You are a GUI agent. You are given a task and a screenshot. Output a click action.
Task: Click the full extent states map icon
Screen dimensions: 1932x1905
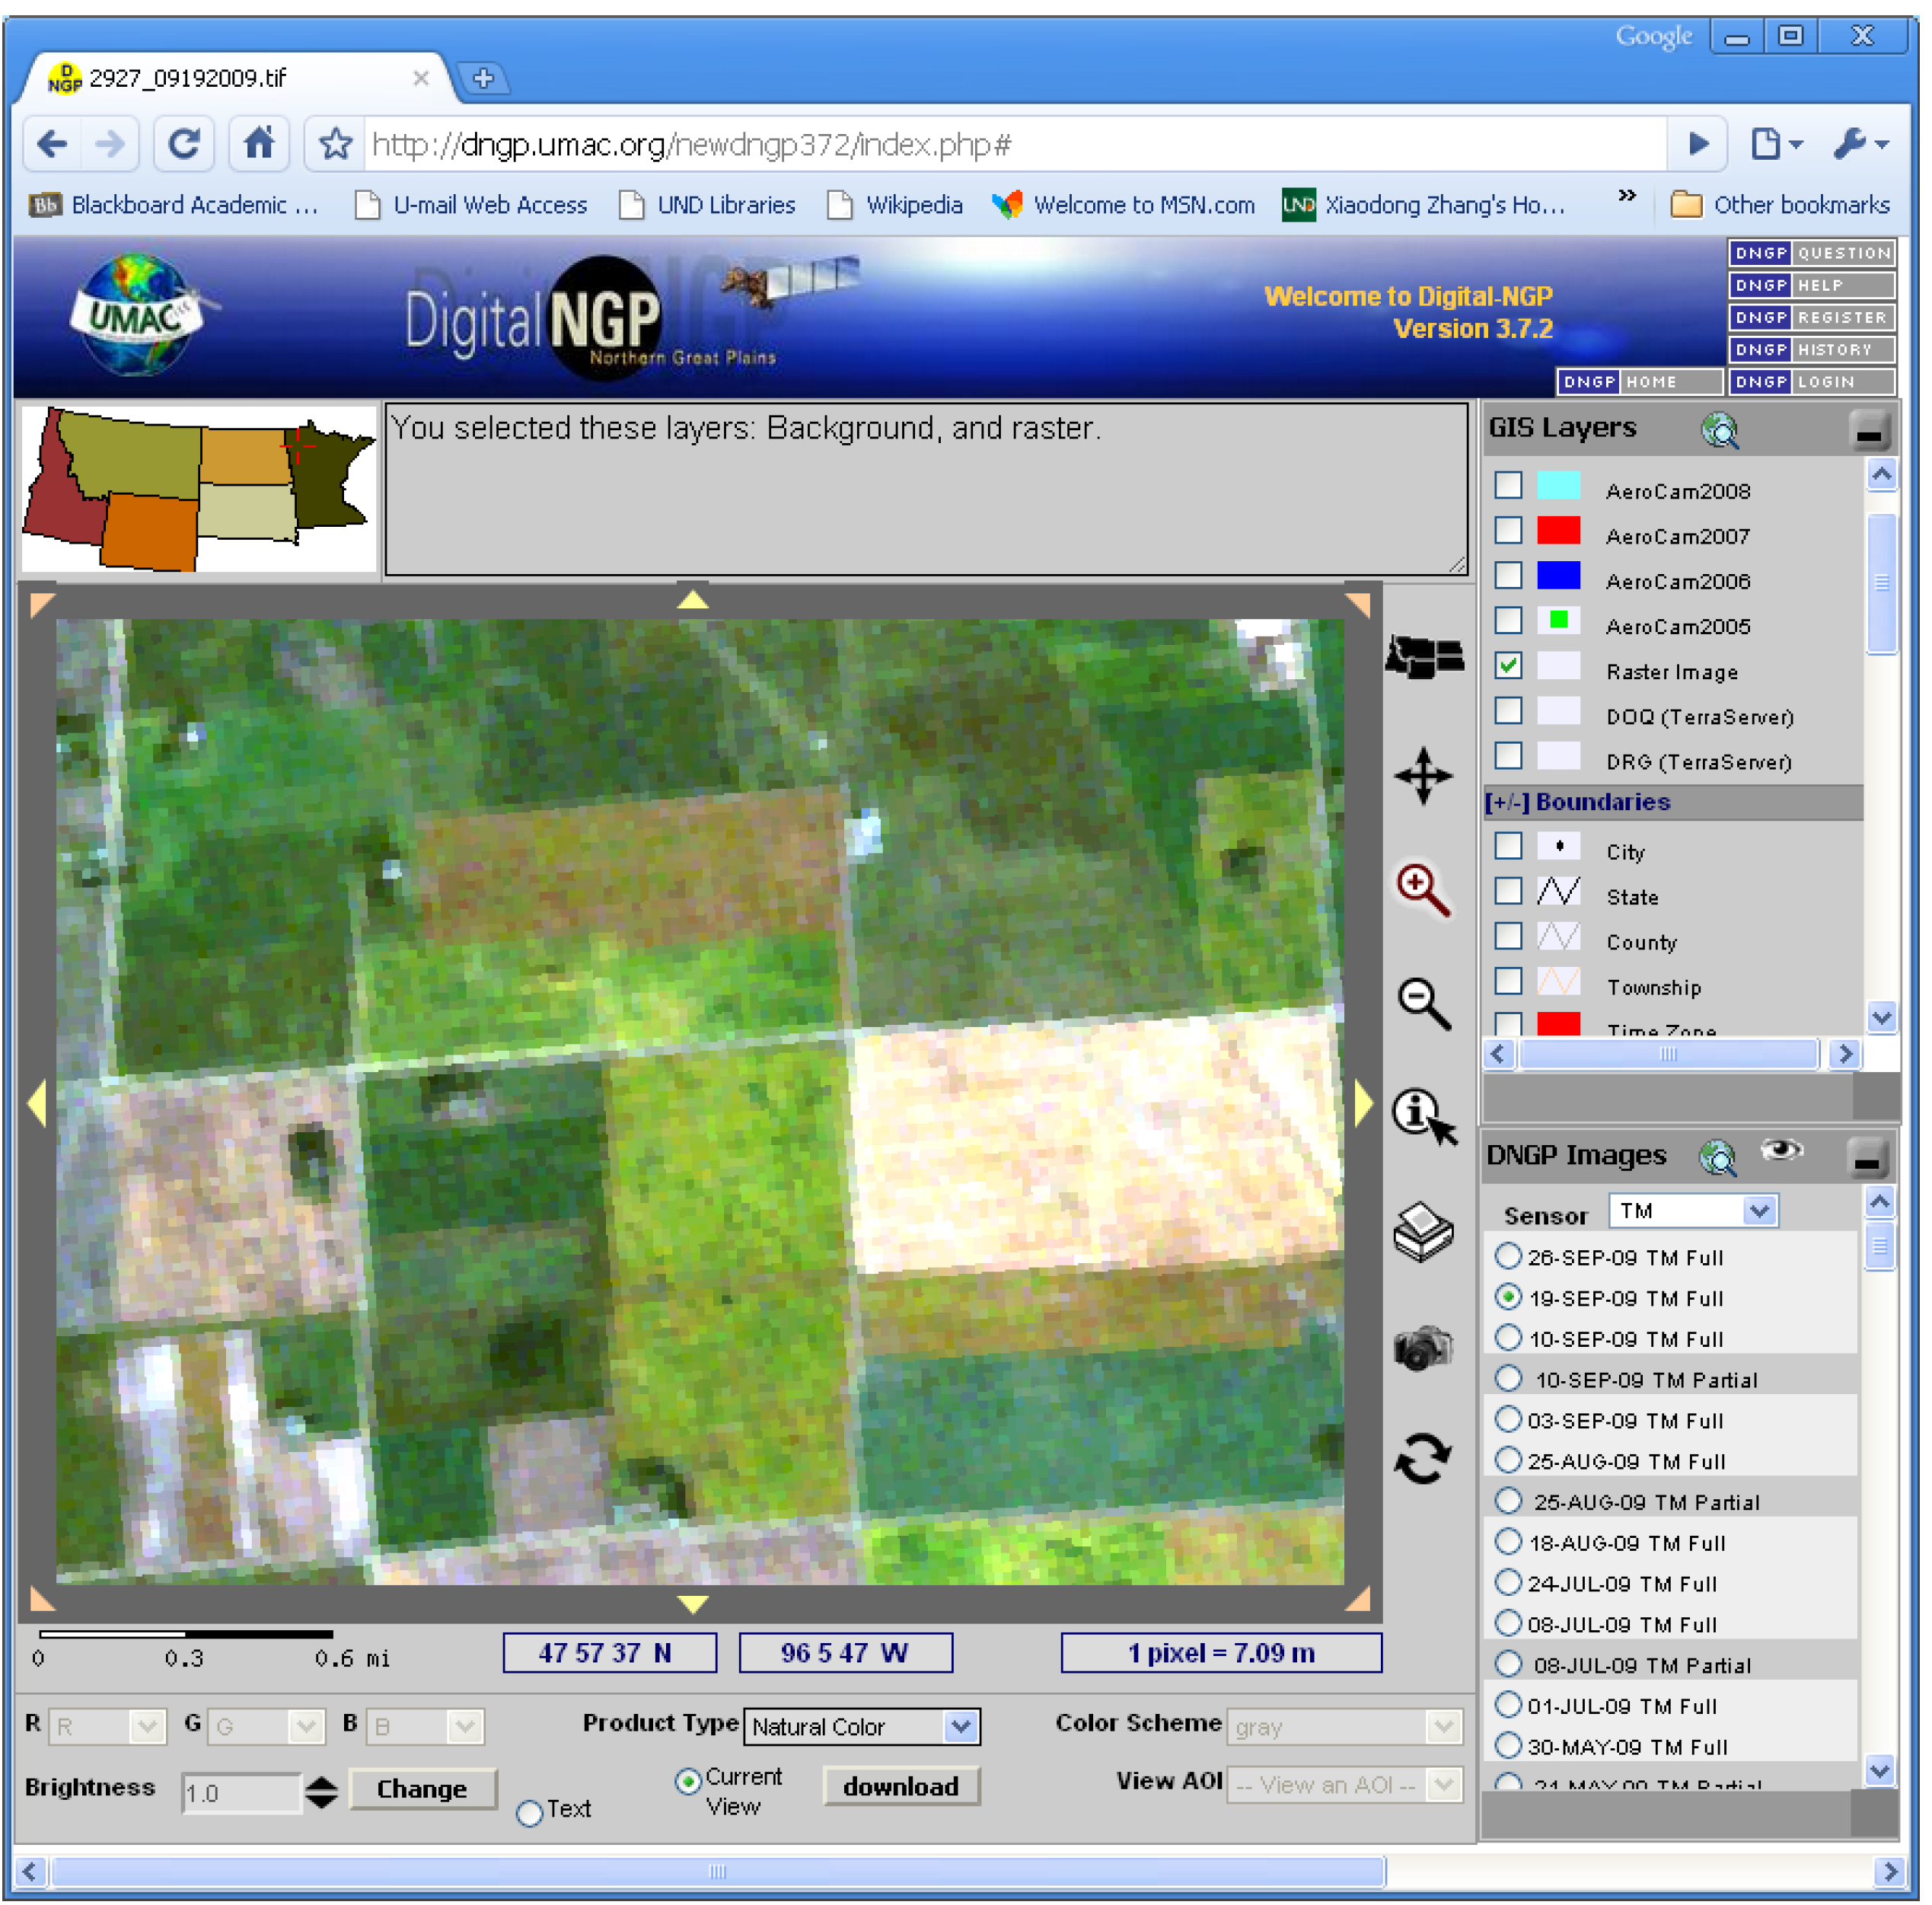pos(1425,657)
